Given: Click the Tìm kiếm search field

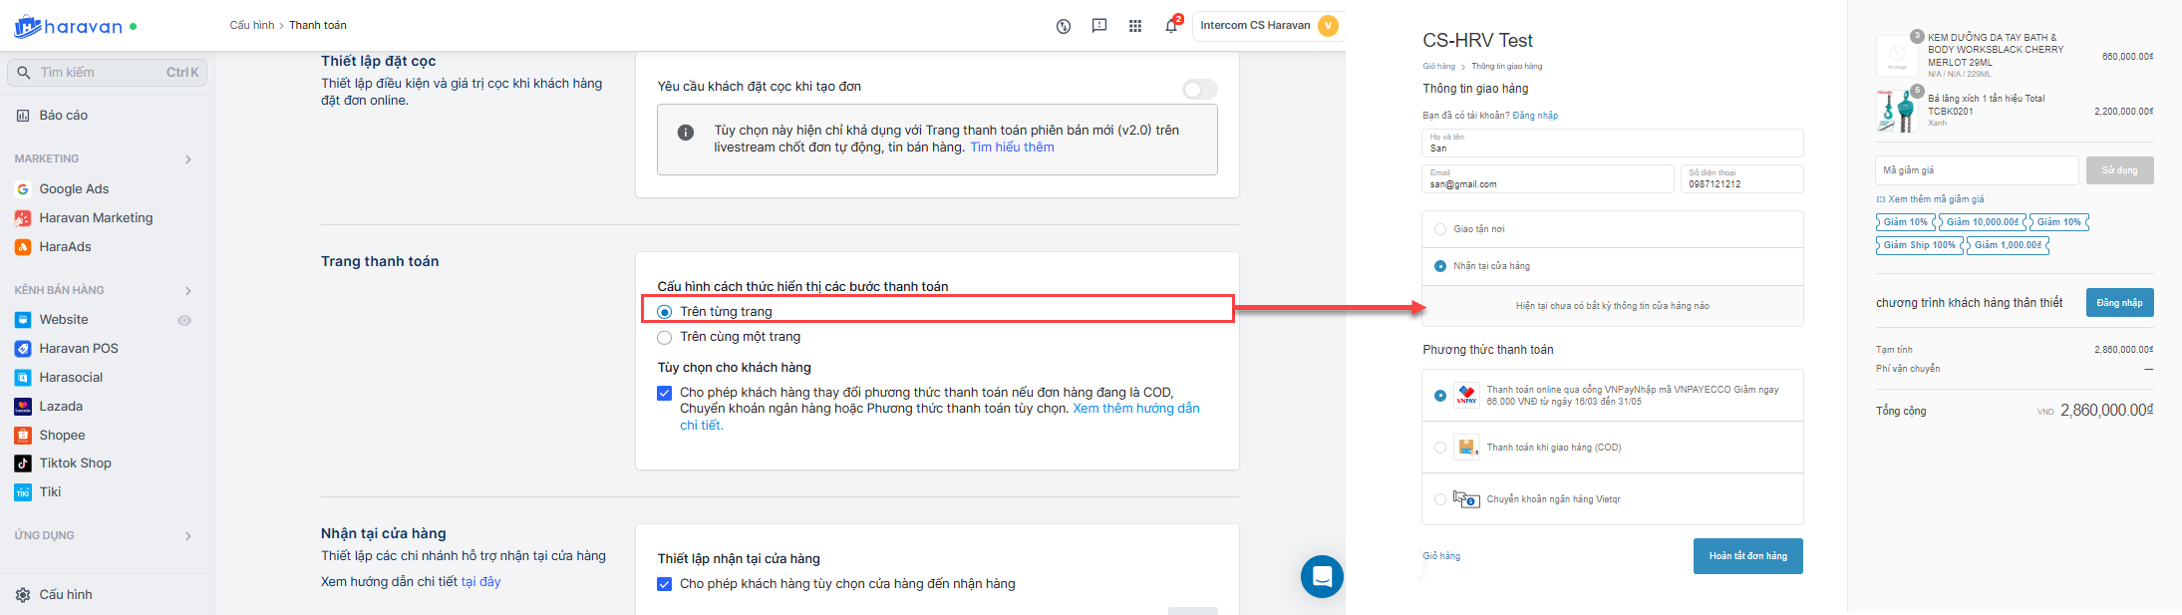Looking at the screenshot, I should coord(100,73).
